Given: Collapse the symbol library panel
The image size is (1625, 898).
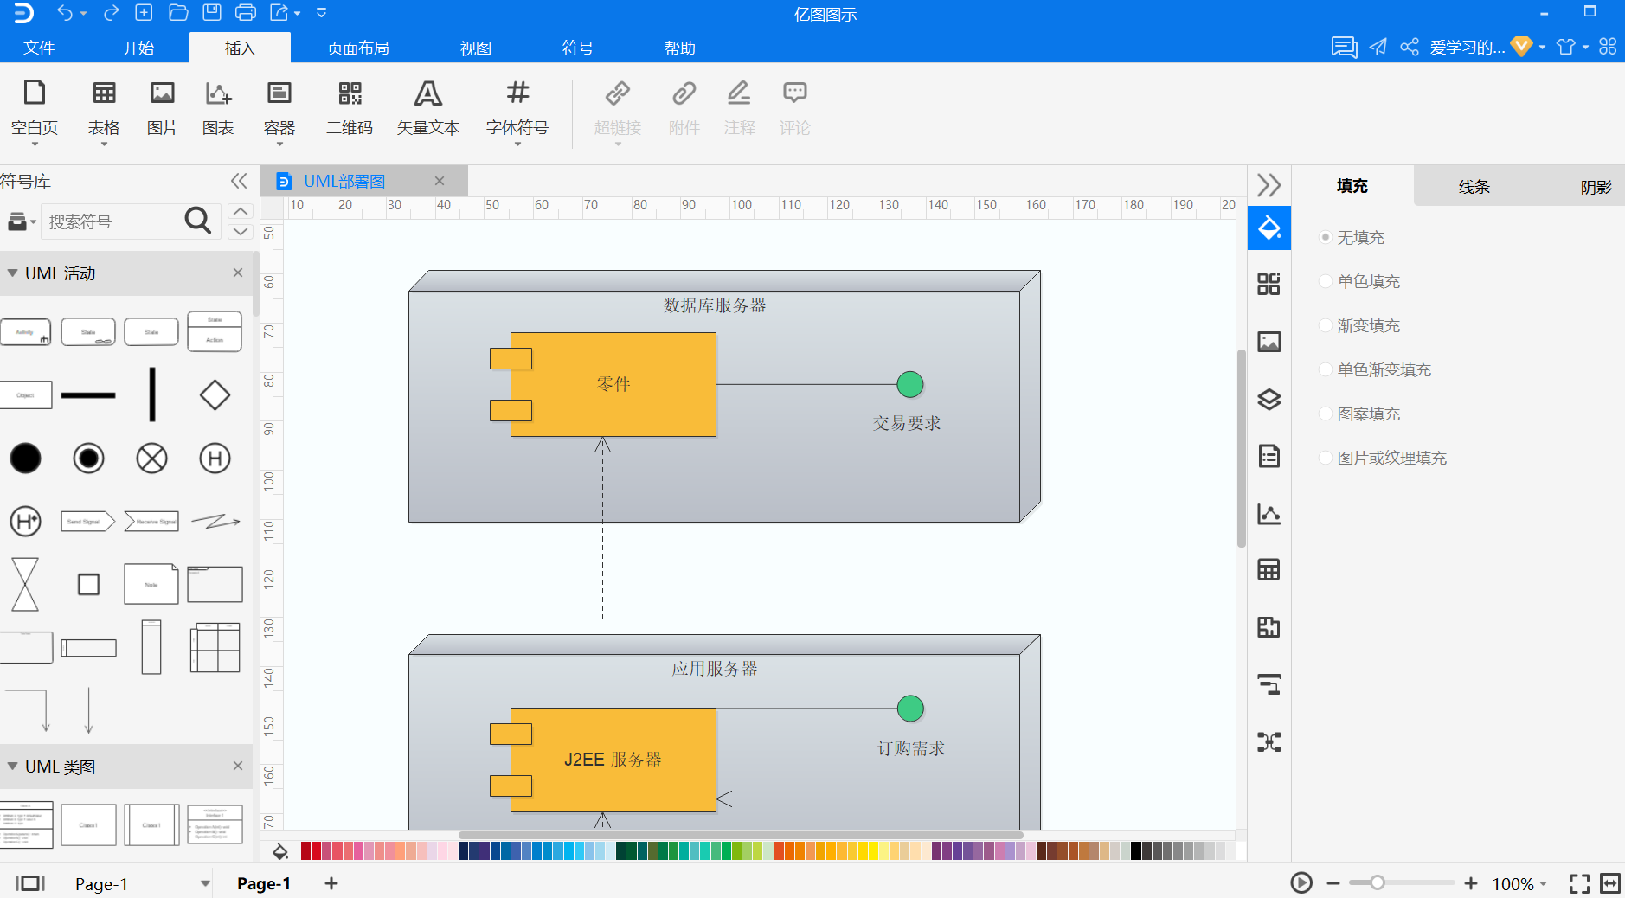Looking at the screenshot, I should 239,181.
